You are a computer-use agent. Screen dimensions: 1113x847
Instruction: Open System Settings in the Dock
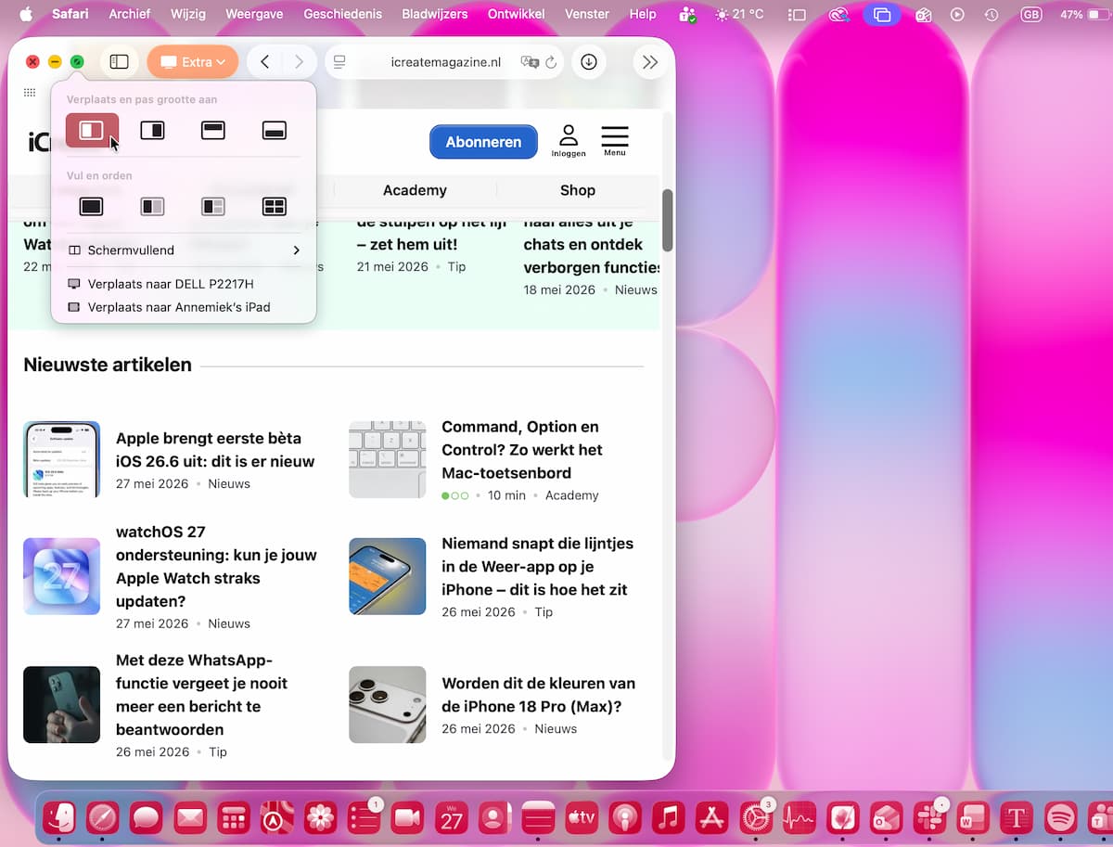point(756,817)
